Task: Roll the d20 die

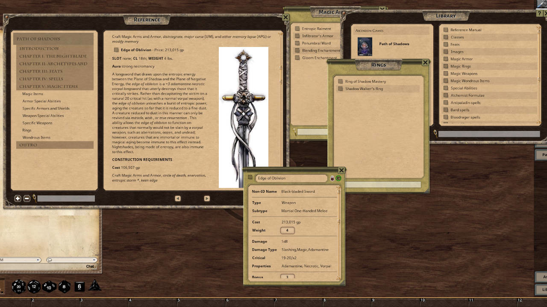Action: (19, 287)
